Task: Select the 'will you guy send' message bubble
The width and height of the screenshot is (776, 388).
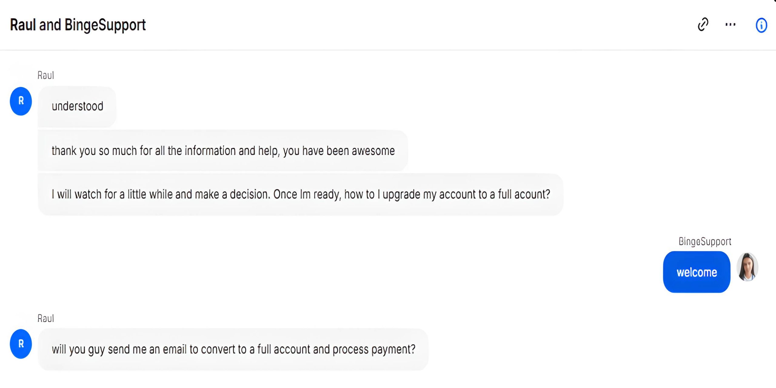Action: [233, 350]
